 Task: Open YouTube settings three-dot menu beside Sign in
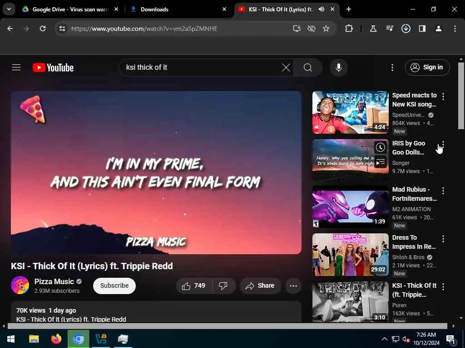(392, 68)
